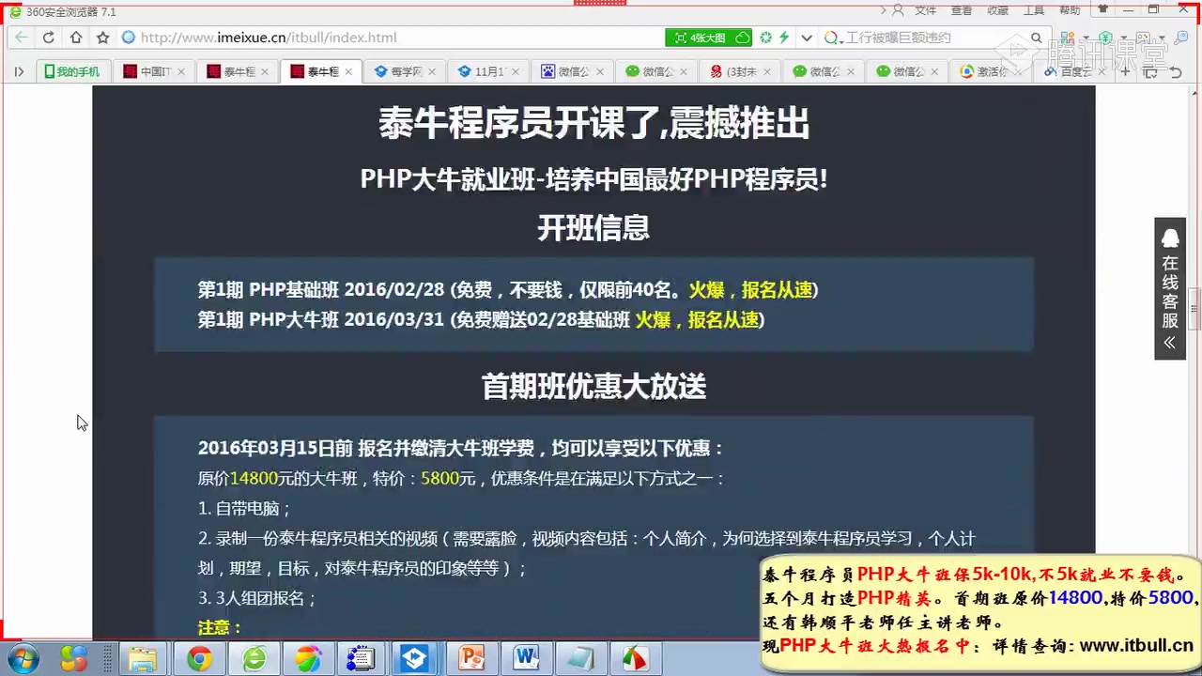
Task: Go back using the browser back arrow
Action: (x=21, y=38)
